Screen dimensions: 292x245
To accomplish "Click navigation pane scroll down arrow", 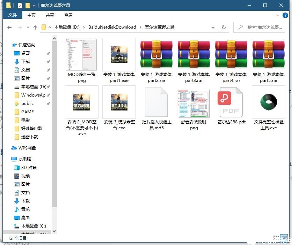I will pyautogui.click(x=54, y=231).
